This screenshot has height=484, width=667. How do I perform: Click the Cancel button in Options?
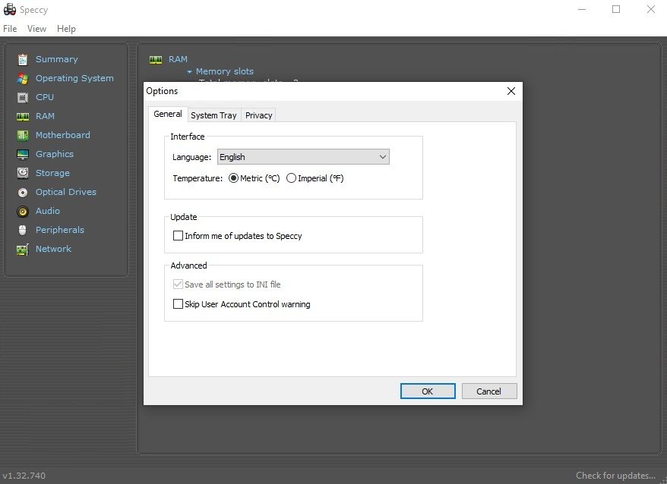[x=489, y=391]
